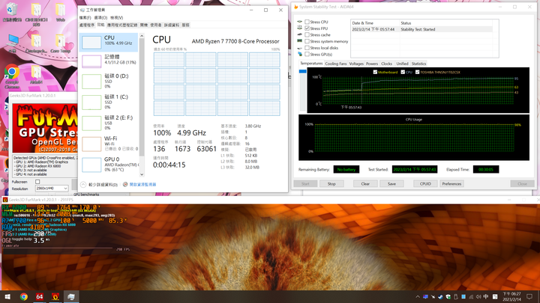Click the Stress CPU chip icon
540x303 pixels.
click(x=299, y=22)
